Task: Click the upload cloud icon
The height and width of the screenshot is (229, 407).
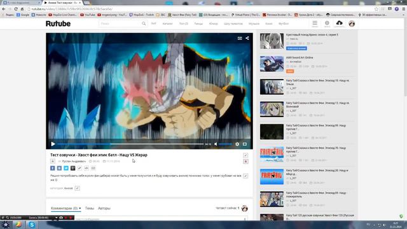Action: click(x=339, y=24)
